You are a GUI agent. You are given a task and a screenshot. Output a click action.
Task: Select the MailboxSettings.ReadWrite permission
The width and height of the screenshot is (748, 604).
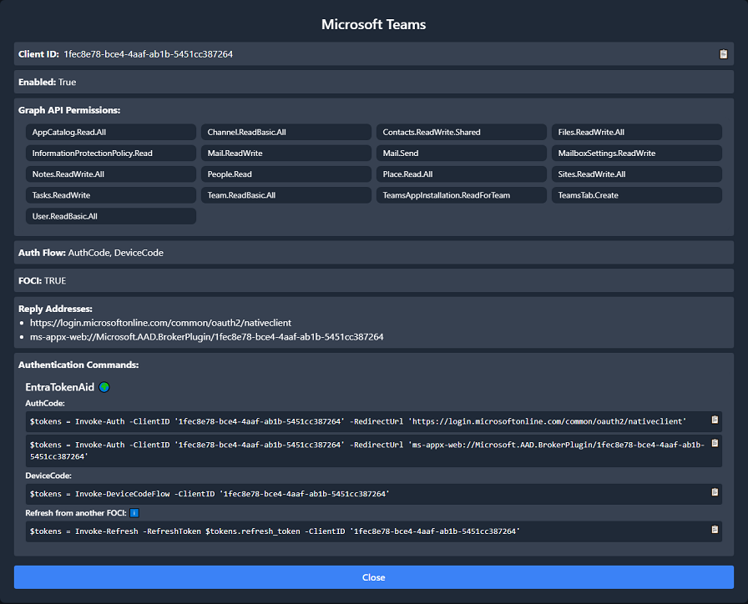(x=636, y=153)
